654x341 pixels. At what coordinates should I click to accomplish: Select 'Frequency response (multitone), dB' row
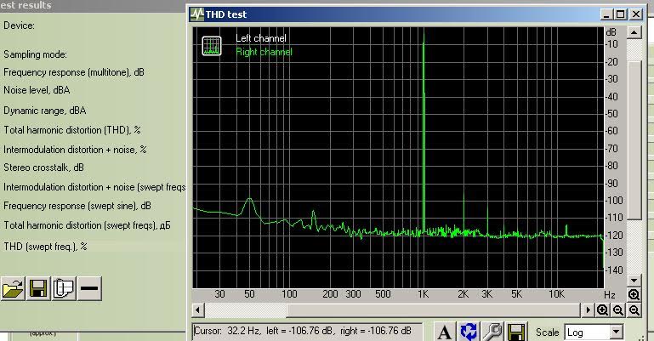[x=74, y=72]
